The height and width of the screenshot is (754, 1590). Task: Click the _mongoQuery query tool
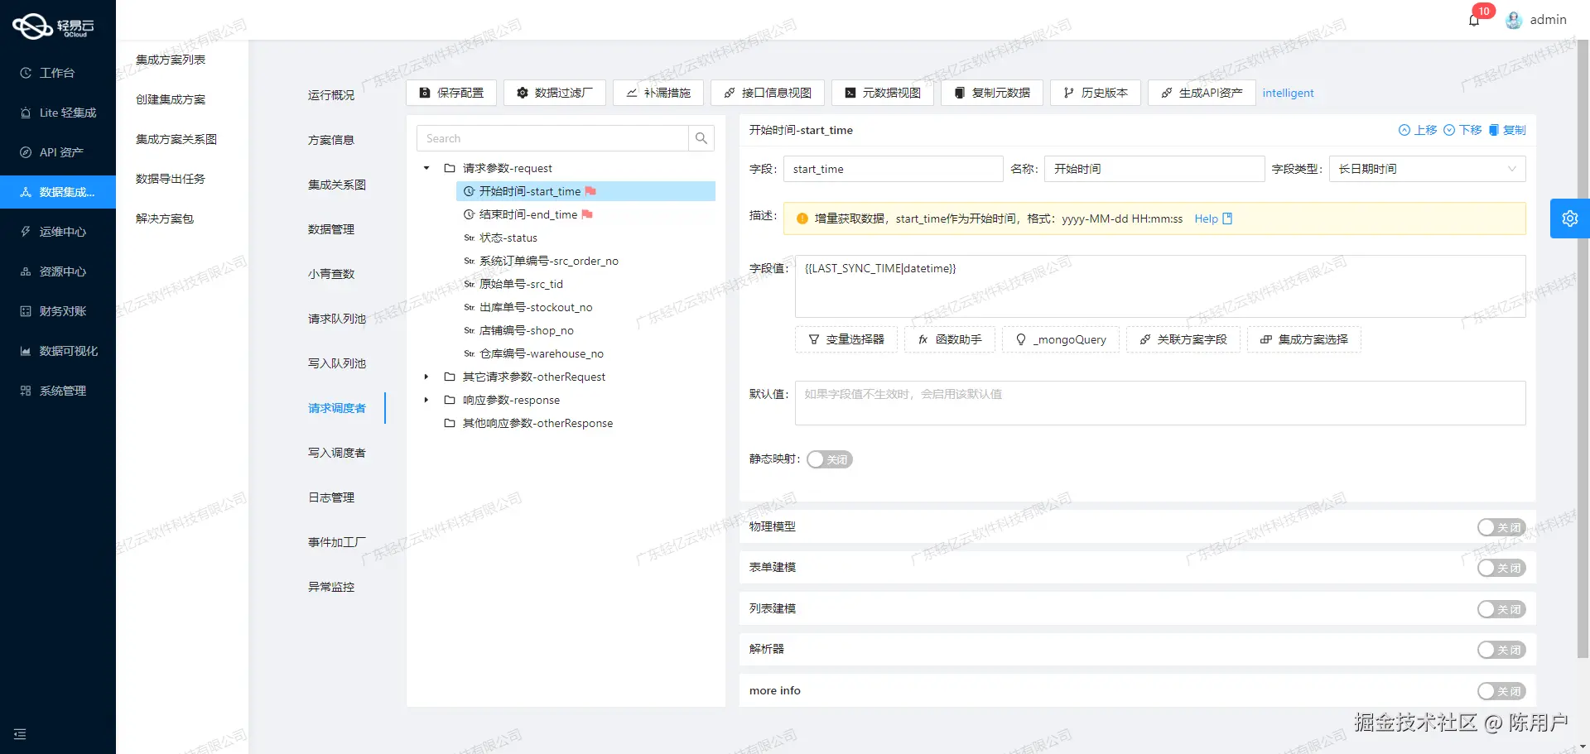pyautogui.click(x=1061, y=339)
